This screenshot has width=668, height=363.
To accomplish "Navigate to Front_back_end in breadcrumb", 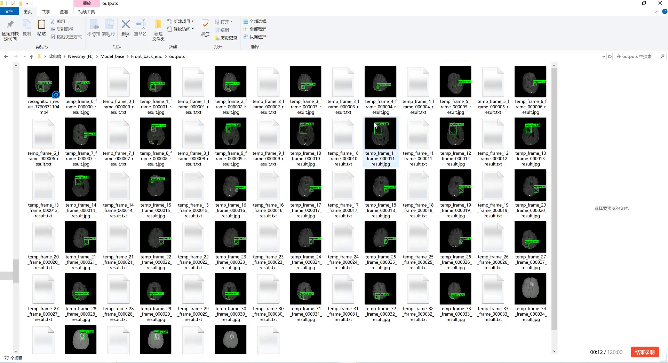I will [x=146, y=56].
